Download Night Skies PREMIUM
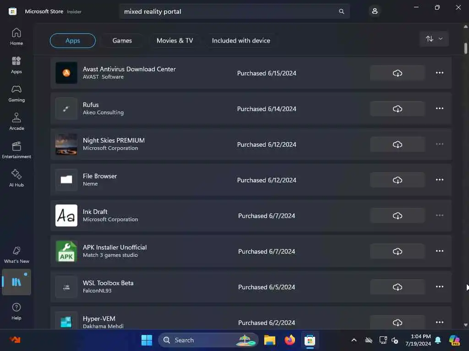Screen dimensions: 469x351 coord(397,144)
